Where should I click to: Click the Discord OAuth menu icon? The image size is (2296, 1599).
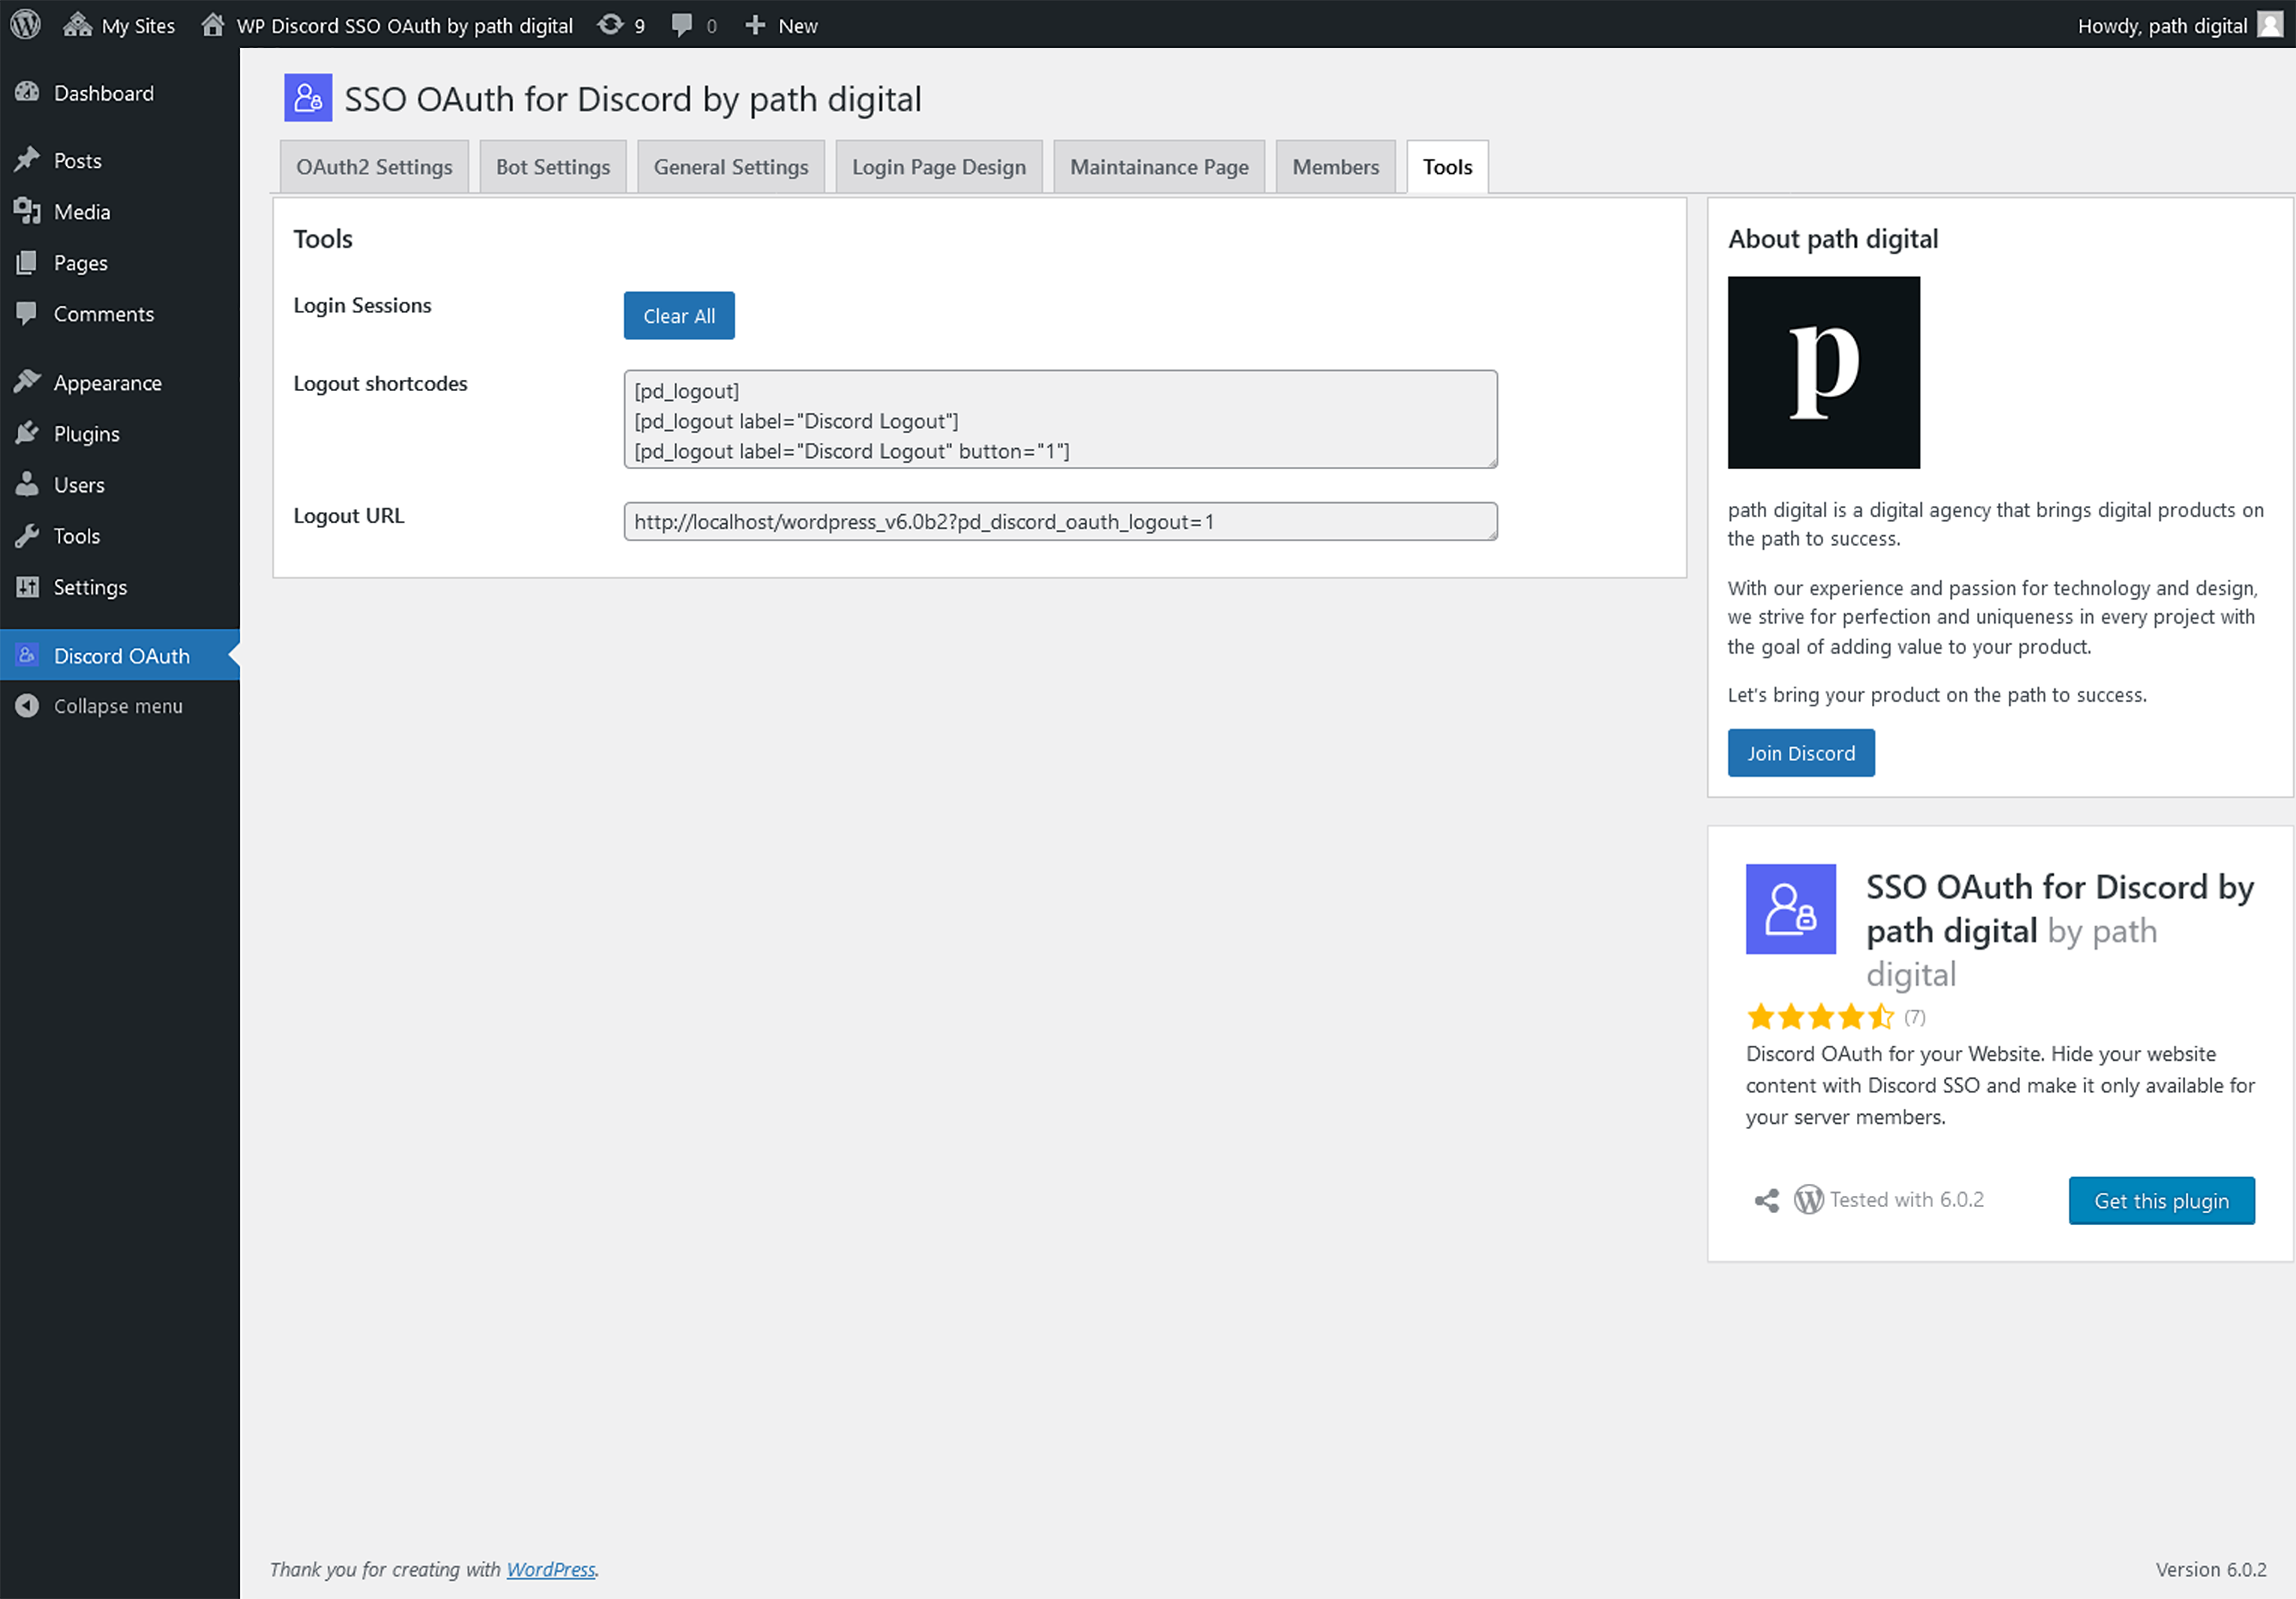[27, 655]
